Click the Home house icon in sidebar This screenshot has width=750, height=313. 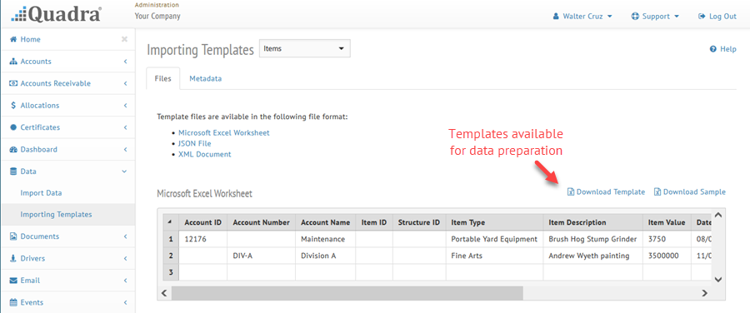click(x=13, y=40)
